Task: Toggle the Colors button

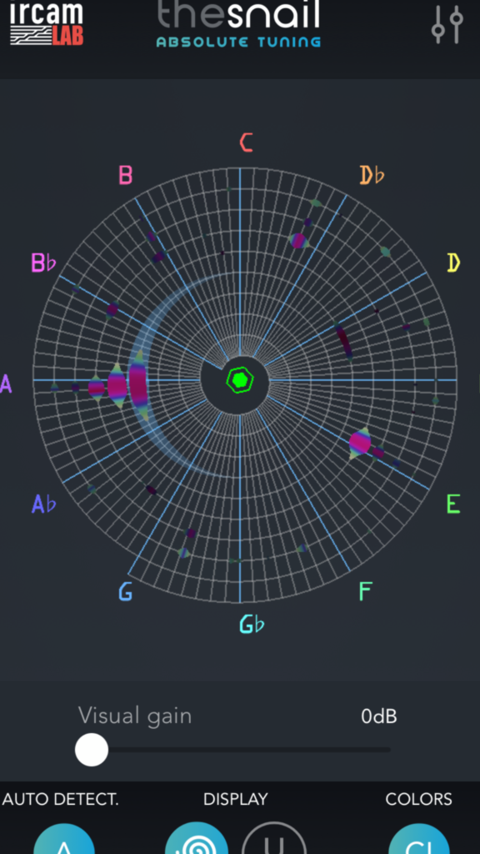Action: [x=418, y=839]
